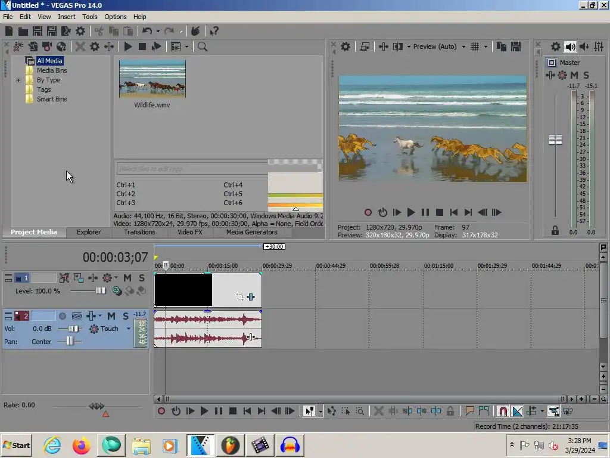Arm audio track 2 for record

[x=62, y=316]
